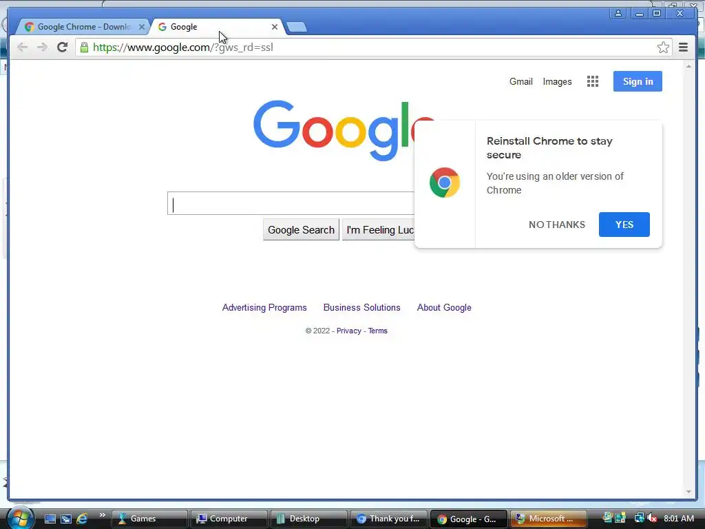Open the Chrome hamburger menu
This screenshot has height=529, width=705.
pos(684,48)
